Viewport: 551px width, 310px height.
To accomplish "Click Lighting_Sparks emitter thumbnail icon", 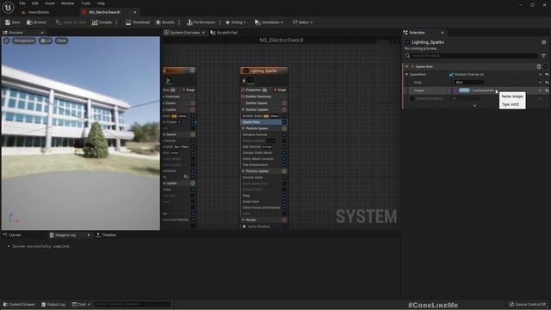I will [x=251, y=80].
